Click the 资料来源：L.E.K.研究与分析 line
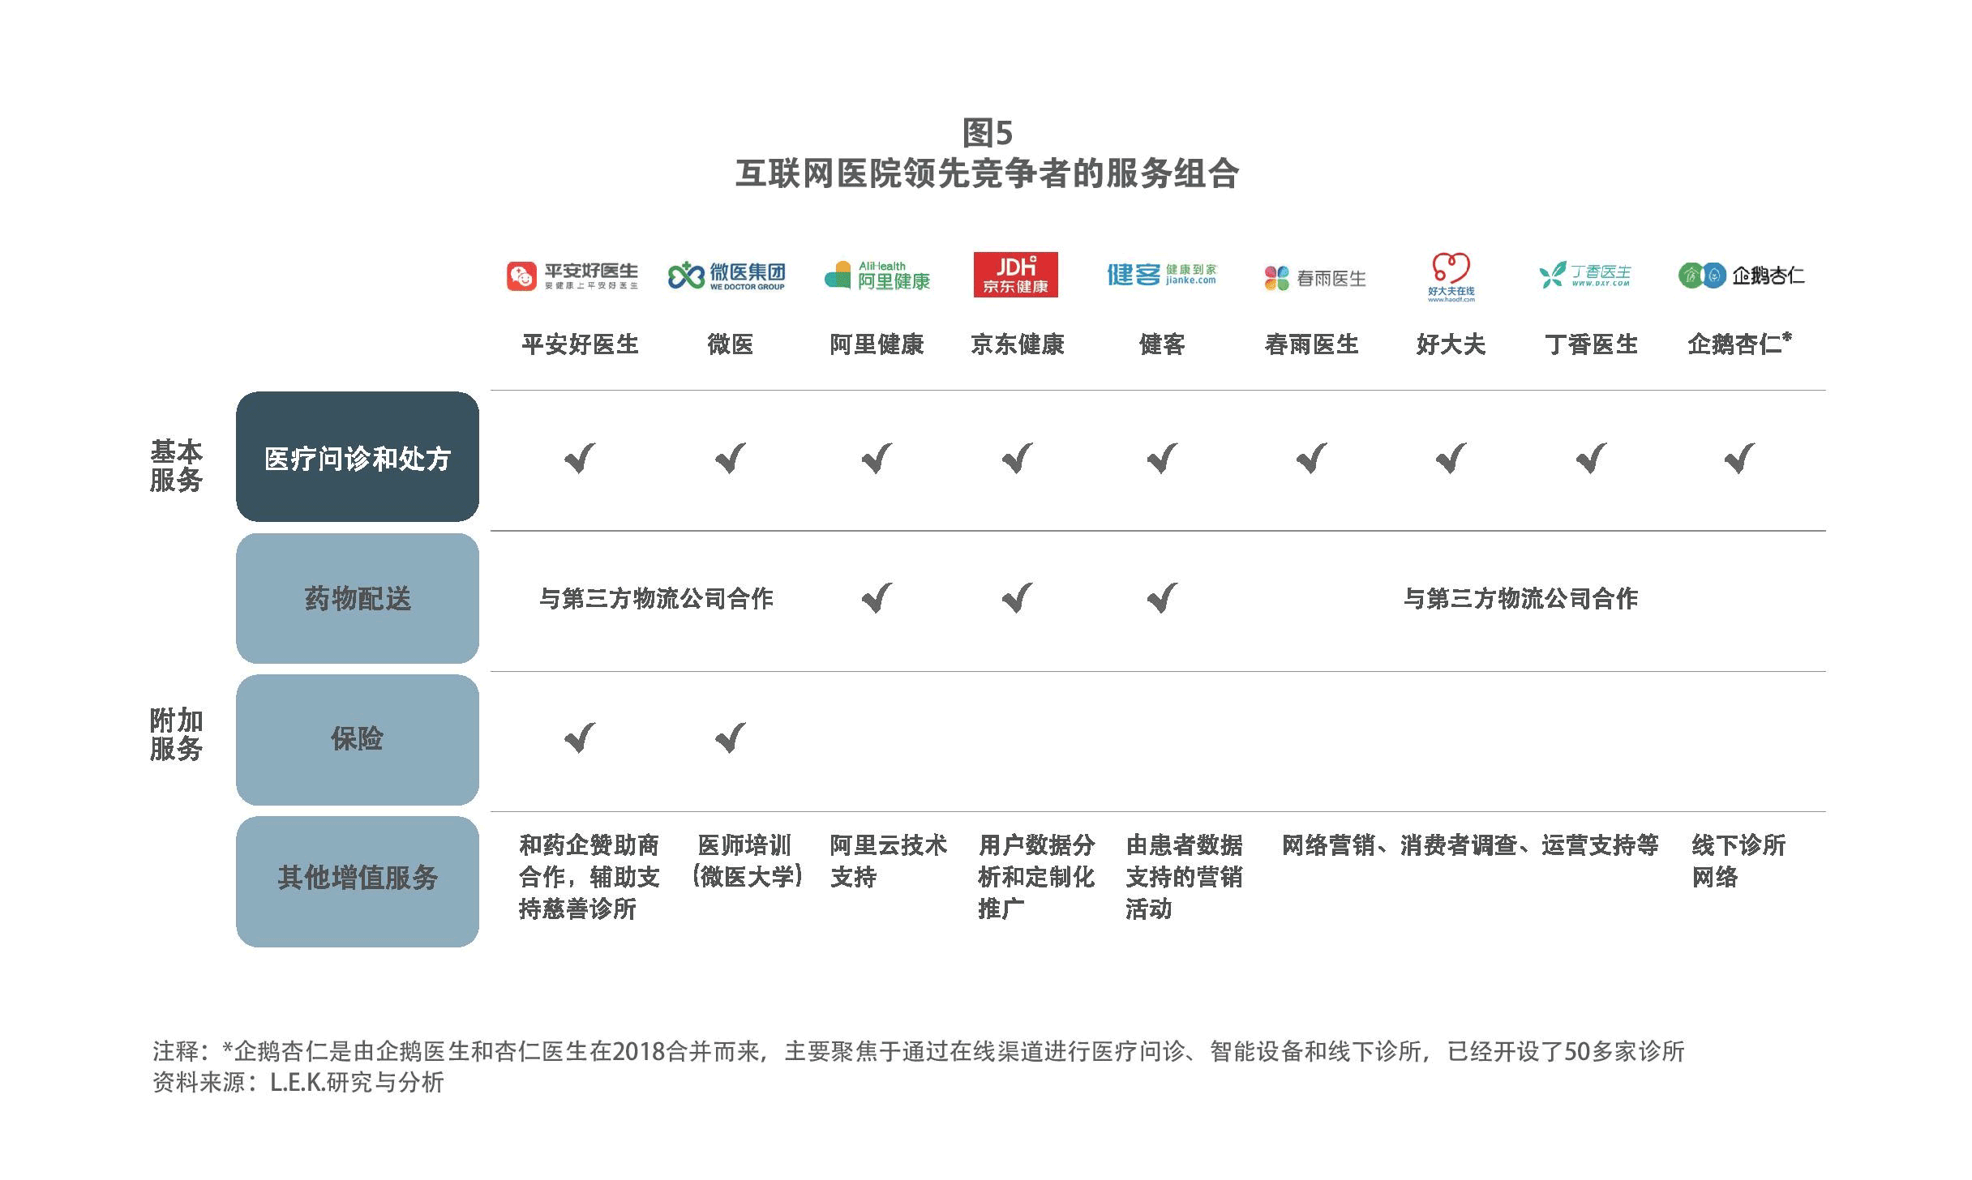The image size is (1972, 1180). click(298, 1083)
